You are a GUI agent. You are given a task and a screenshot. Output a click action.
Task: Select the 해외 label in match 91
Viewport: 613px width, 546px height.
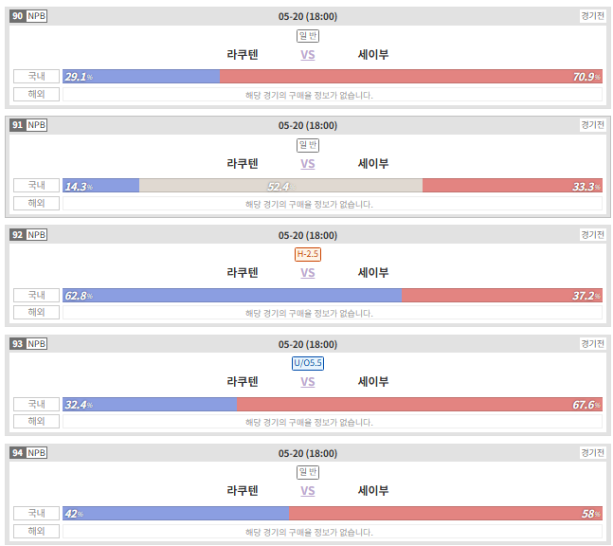36,203
